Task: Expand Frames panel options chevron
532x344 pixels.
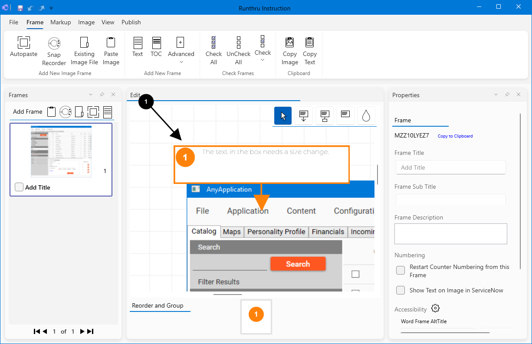Action: [91, 95]
